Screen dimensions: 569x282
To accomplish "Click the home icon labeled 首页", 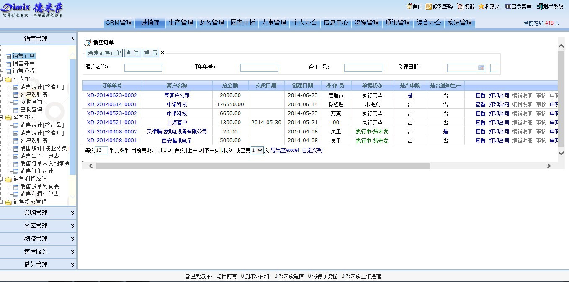I will [409, 6].
